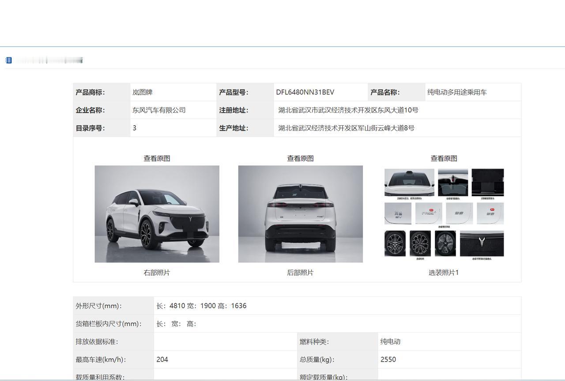Click the 后部照片 rear view photo

(300, 214)
